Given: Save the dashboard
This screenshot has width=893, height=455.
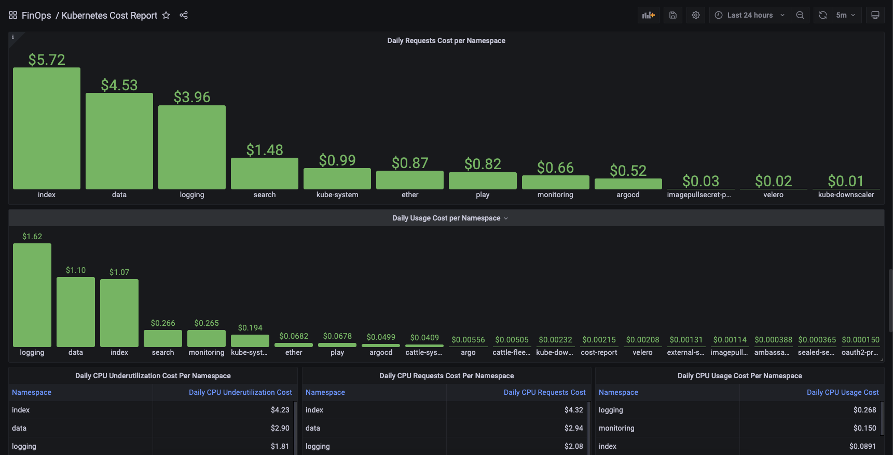Looking at the screenshot, I should pos(673,15).
